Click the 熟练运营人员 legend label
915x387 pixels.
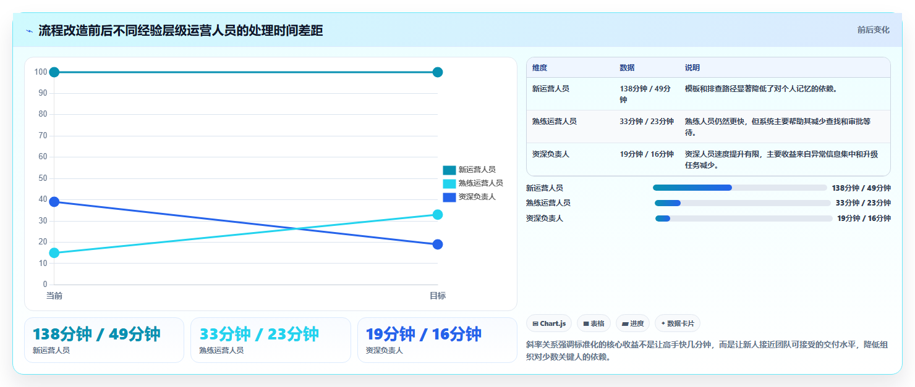coord(480,183)
